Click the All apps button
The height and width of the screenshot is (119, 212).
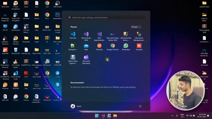[136, 27]
